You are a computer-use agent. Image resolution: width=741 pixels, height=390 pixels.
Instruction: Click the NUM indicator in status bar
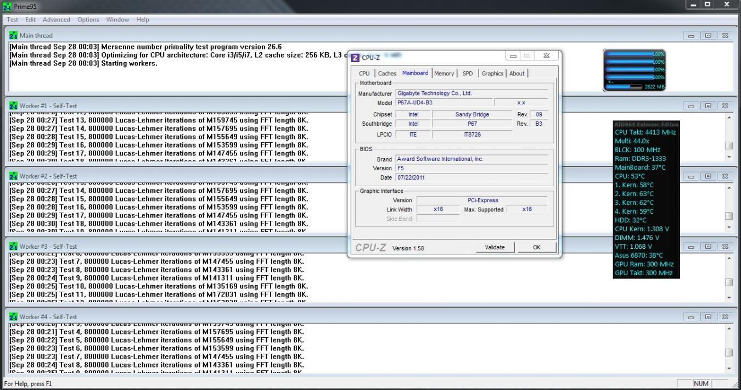pos(701,383)
